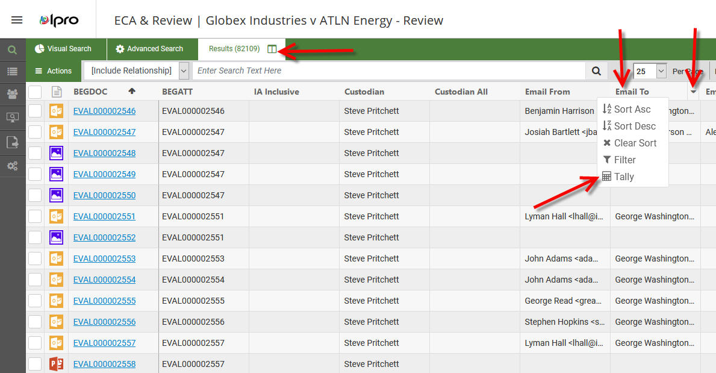
Task: Choose Sort Desc from column menu
Action: 632,126
